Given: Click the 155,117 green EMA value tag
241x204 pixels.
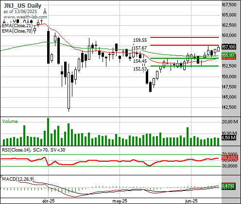Looking at the screenshot, I should click(x=228, y=55).
